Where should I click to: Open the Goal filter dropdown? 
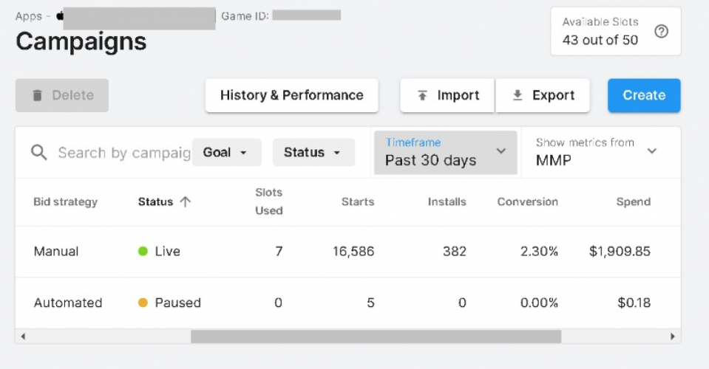click(x=225, y=153)
